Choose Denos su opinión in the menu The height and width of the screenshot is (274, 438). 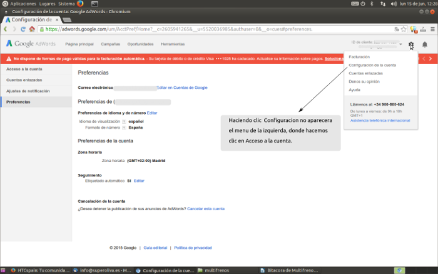click(364, 81)
